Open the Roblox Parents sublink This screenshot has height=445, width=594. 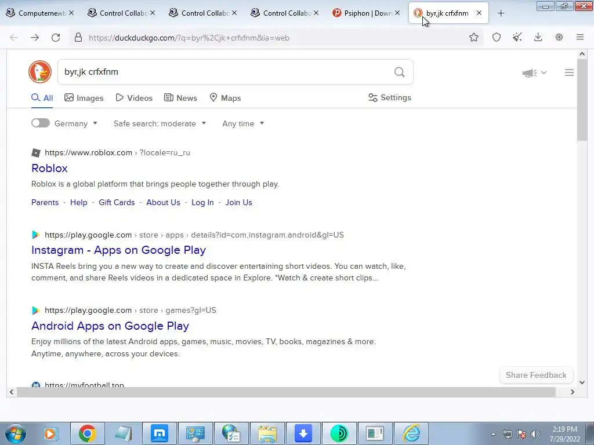45,202
